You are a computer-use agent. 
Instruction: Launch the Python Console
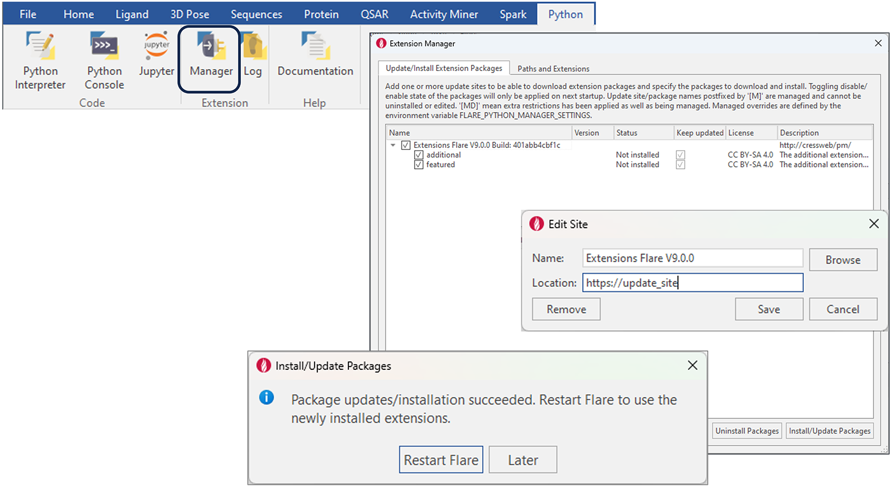click(104, 60)
